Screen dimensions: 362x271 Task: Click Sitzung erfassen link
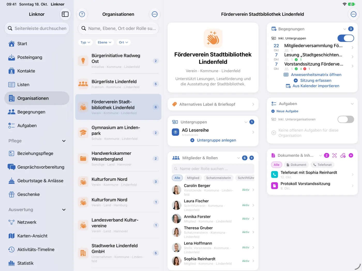click(x=313, y=81)
